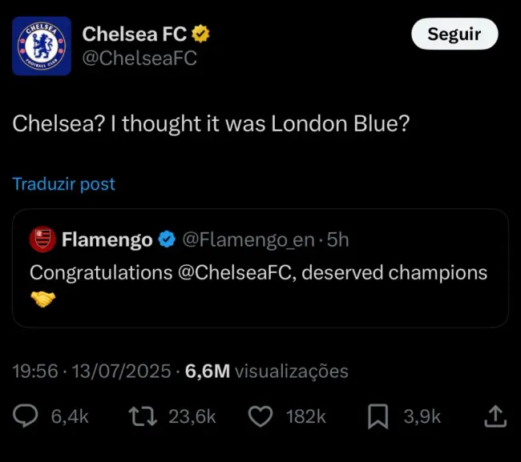521x462 pixels.
Task: Click the handshake emoji in quote
Action: (x=42, y=300)
